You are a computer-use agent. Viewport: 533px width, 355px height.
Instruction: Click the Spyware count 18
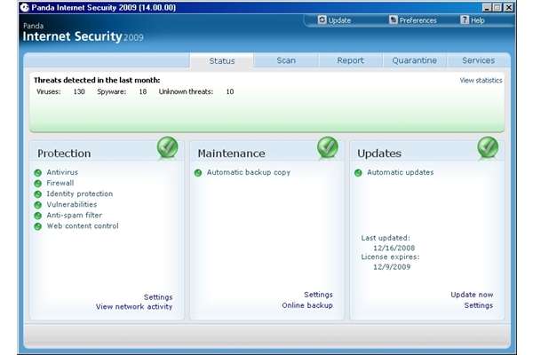pos(143,91)
